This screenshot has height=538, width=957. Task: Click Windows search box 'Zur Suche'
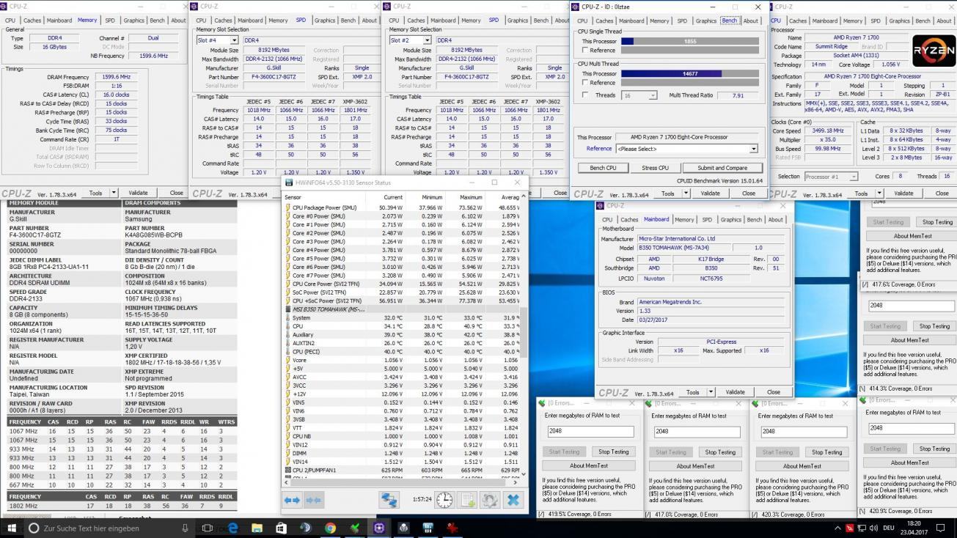tap(109, 528)
